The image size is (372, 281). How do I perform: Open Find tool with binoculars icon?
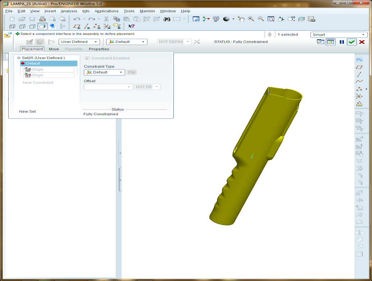pos(167,19)
